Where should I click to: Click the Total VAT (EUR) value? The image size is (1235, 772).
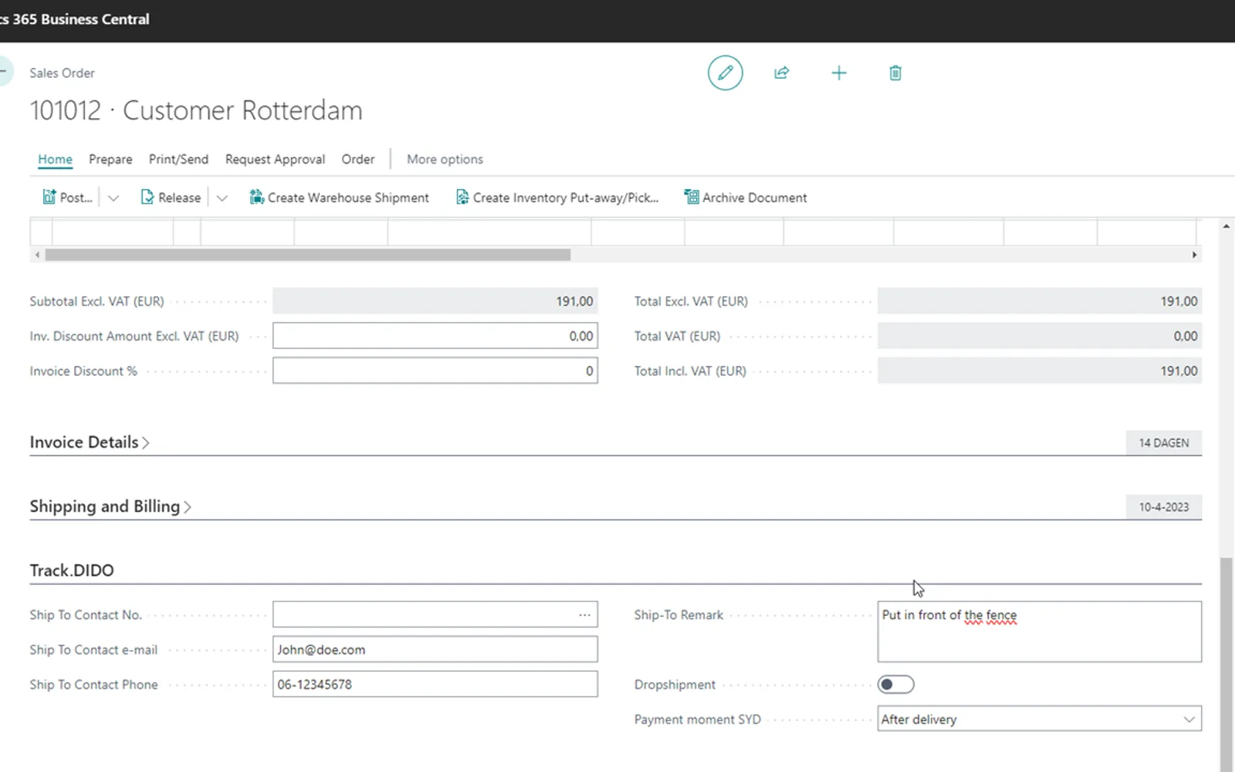coord(1039,336)
